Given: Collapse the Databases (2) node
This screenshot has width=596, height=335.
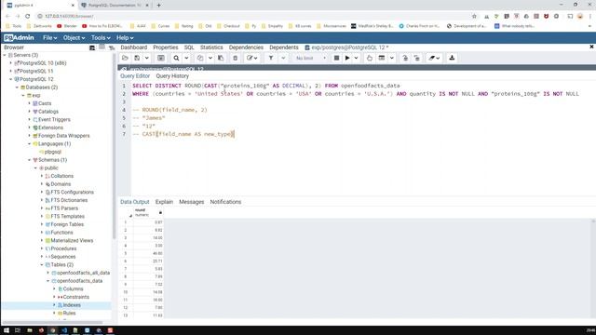Looking at the screenshot, I should coord(17,87).
